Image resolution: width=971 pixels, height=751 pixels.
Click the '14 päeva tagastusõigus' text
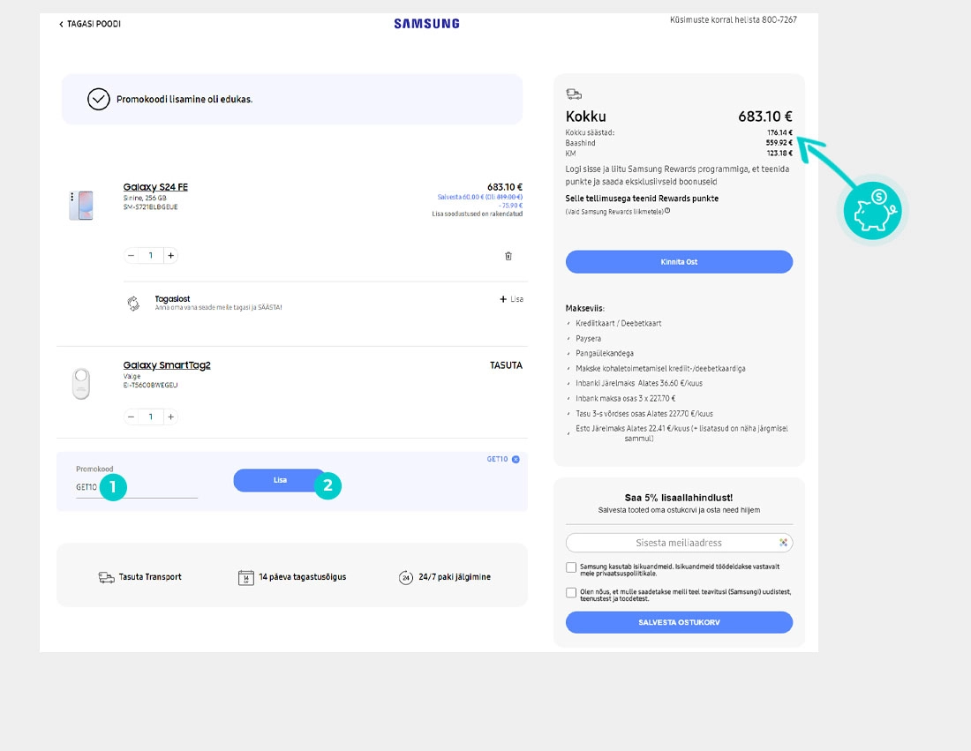coord(302,577)
